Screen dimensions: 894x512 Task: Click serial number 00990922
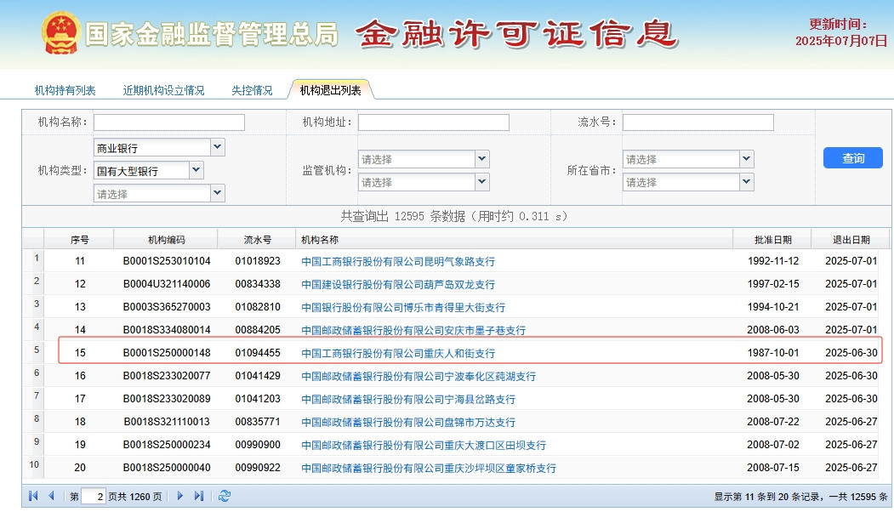tap(258, 468)
